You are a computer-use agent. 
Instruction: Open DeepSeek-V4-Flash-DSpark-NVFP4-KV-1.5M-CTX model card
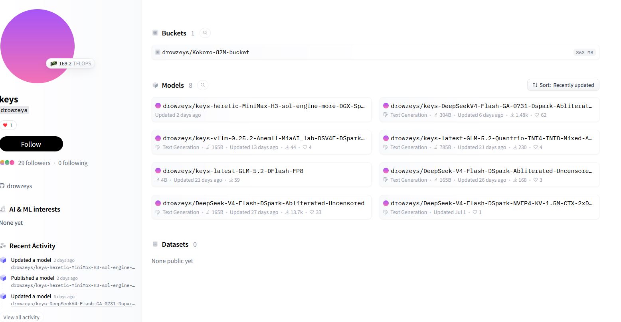coord(489,207)
